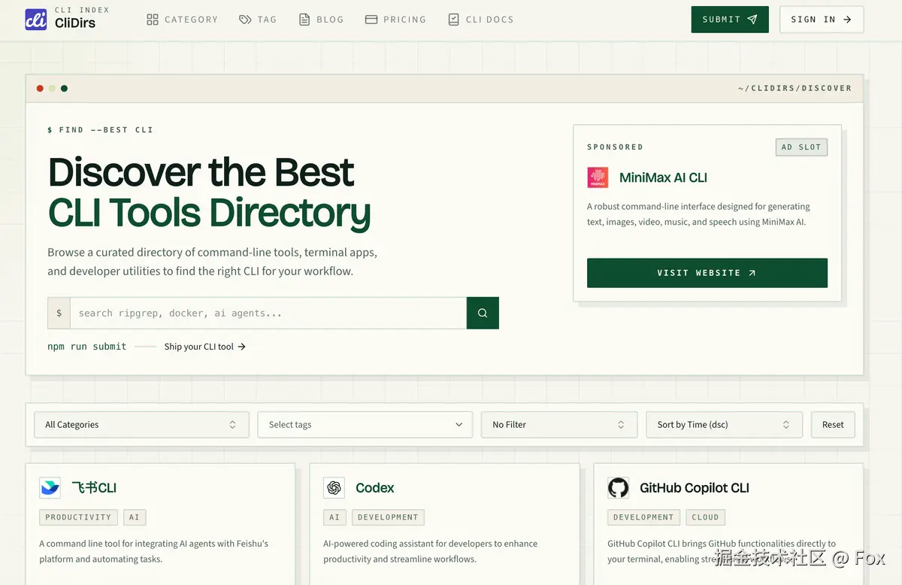Click the Submit button in header
The image size is (902, 585).
(x=730, y=20)
